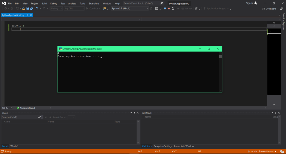Viewport: 286px width, 154px height.
Task: Open the File menu
Action: pos(10,3)
